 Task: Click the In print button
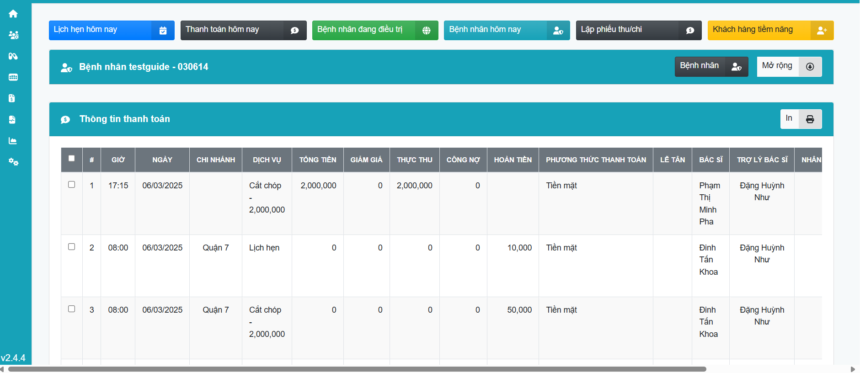coord(801,119)
